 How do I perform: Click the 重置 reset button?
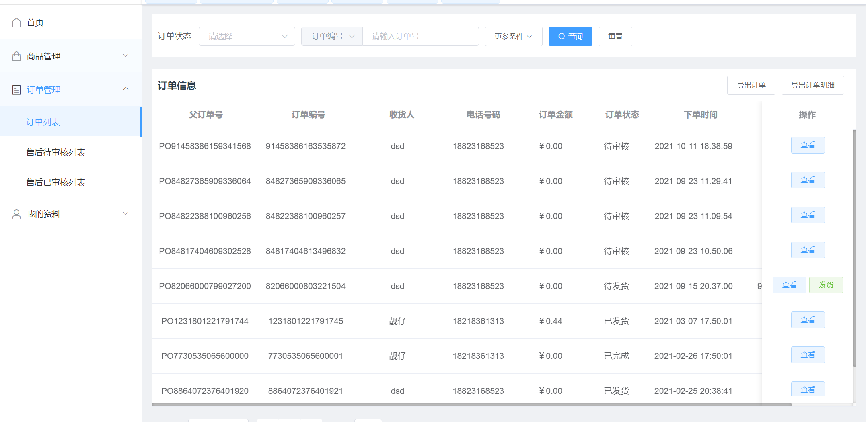(x=615, y=37)
